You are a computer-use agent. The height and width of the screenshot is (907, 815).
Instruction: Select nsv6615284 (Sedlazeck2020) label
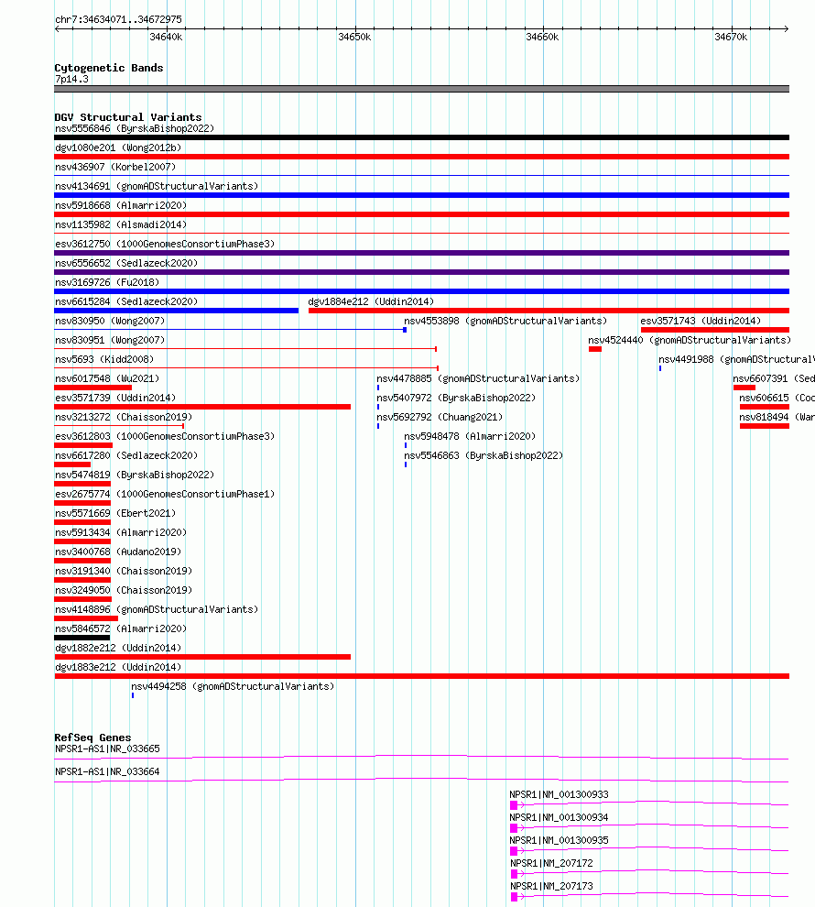126,301
